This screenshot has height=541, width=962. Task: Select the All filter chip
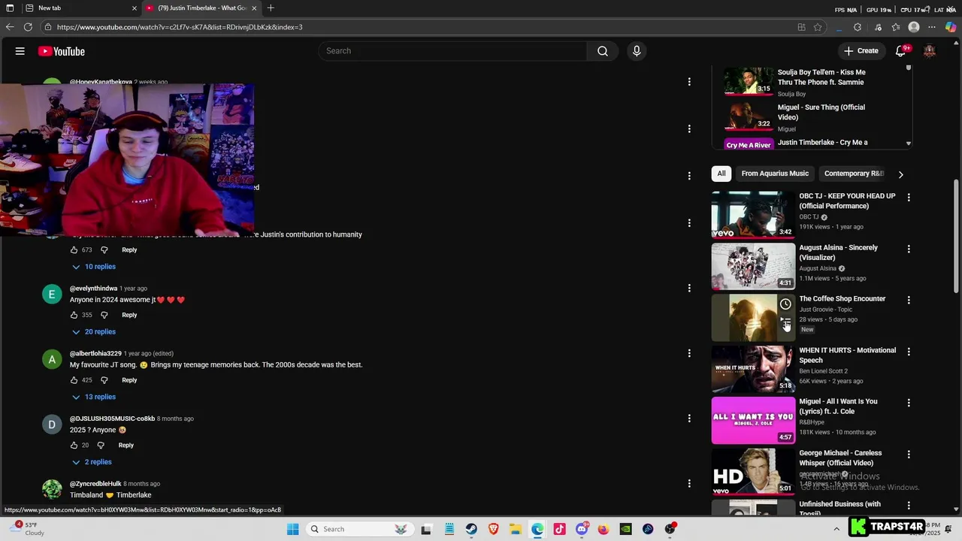tap(721, 174)
